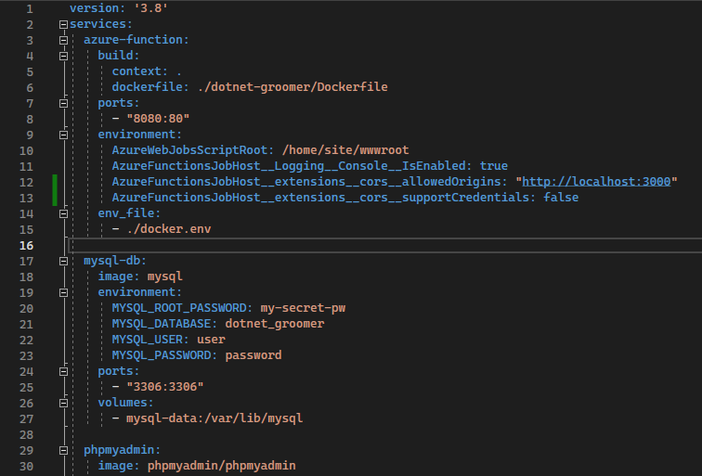Collapse the services block on line 2

click(x=63, y=25)
